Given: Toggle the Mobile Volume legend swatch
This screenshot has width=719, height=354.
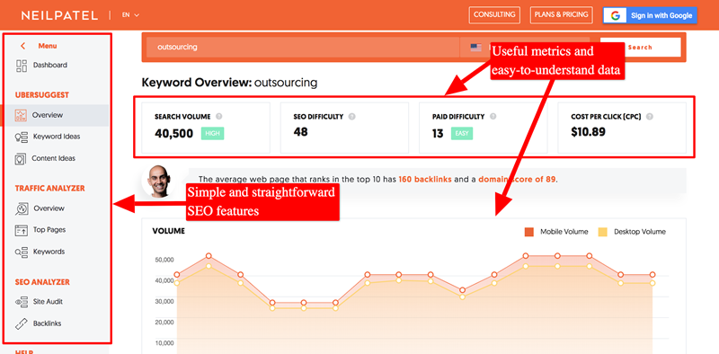Looking at the screenshot, I should (x=528, y=232).
